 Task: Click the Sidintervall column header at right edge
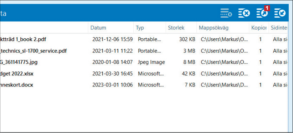pyautogui.click(x=279, y=28)
